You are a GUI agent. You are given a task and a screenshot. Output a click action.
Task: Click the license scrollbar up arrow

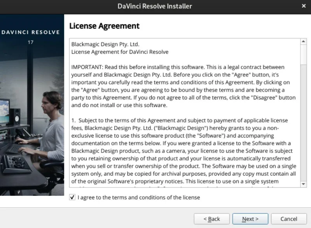coord(303,42)
